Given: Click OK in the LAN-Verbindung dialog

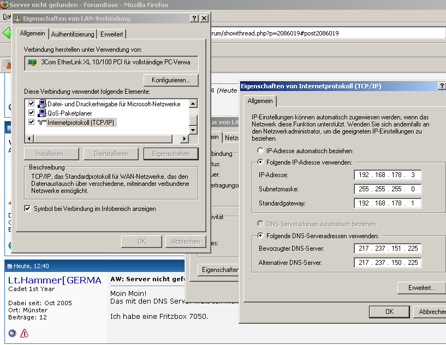Looking at the screenshot, I should (141, 241).
